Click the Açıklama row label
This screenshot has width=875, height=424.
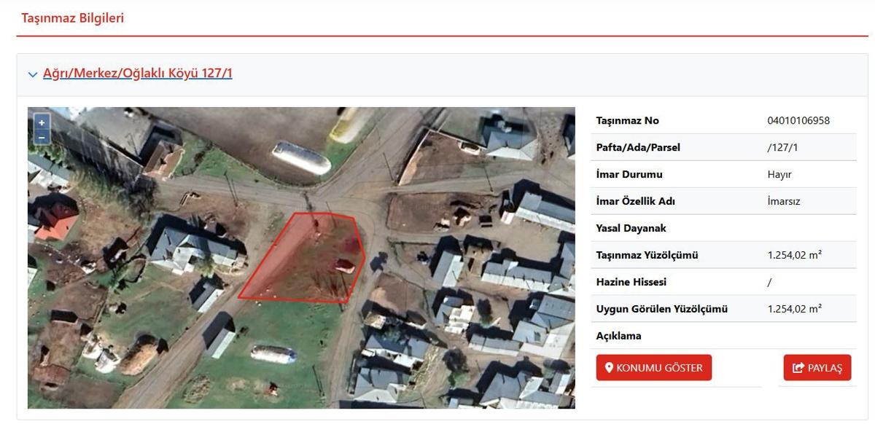tap(619, 336)
